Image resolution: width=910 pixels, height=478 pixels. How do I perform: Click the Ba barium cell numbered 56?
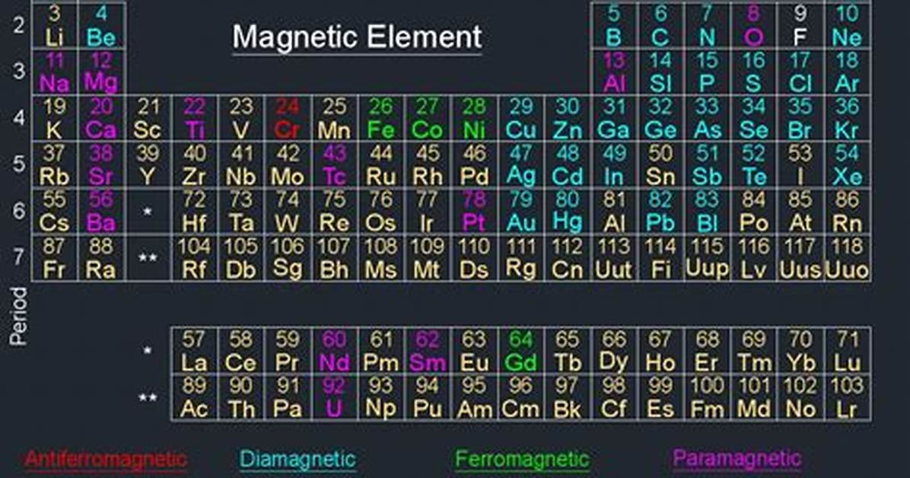pos(101,212)
